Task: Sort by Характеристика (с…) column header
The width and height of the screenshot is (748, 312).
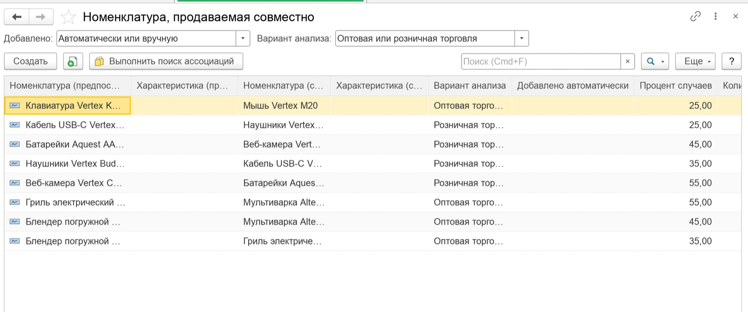Action: click(379, 86)
